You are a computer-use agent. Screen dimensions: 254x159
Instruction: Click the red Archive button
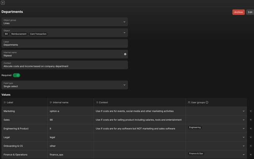[x=238, y=12]
